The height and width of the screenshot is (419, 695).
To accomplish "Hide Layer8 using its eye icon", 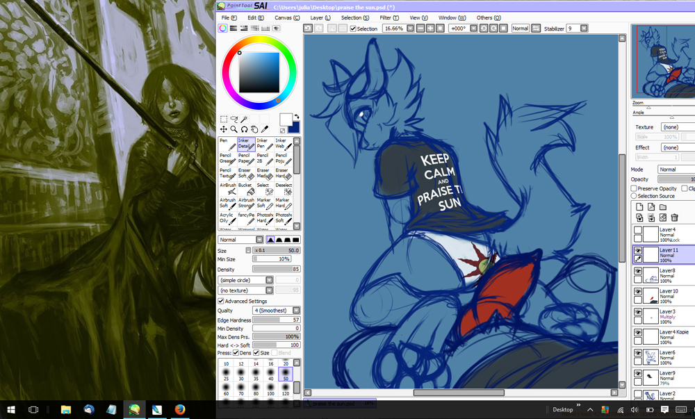I will coord(638,272).
